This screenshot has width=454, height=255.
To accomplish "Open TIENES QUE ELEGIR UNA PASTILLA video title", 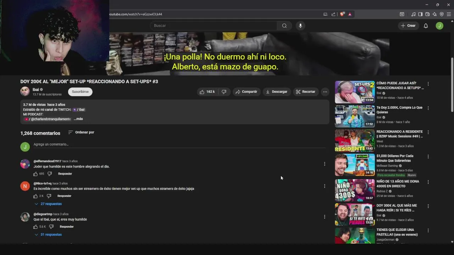I will pyautogui.click(x=397, y=232).
